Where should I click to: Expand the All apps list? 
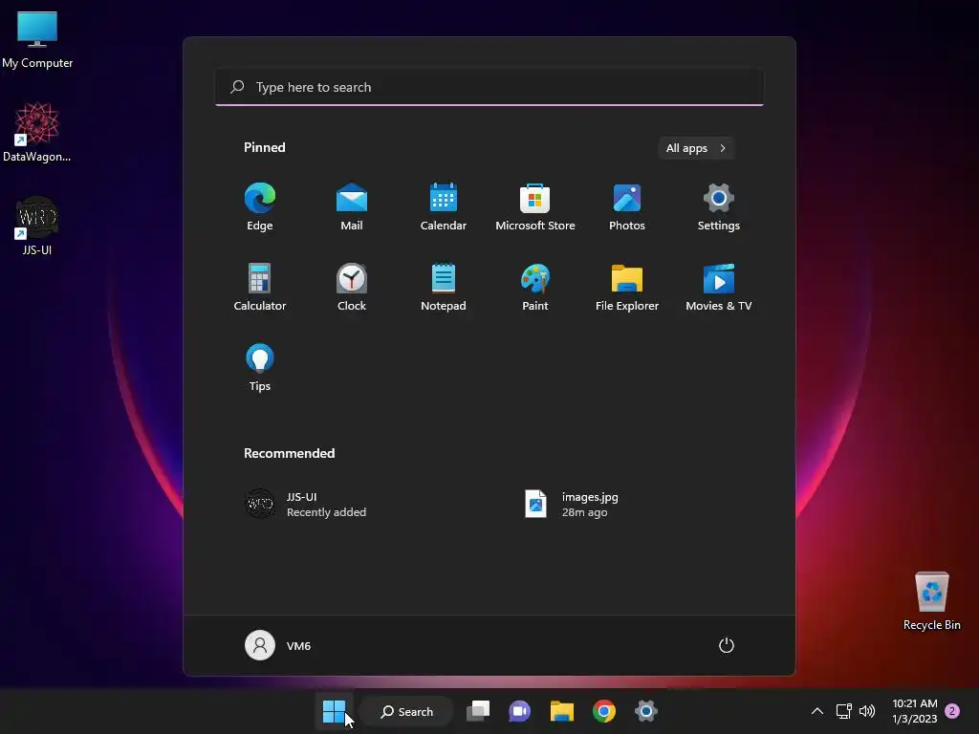tap(696, 148)
